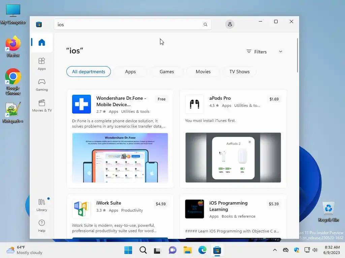Click the Microsoft Store taskbar icon

(x=217, y=250)
